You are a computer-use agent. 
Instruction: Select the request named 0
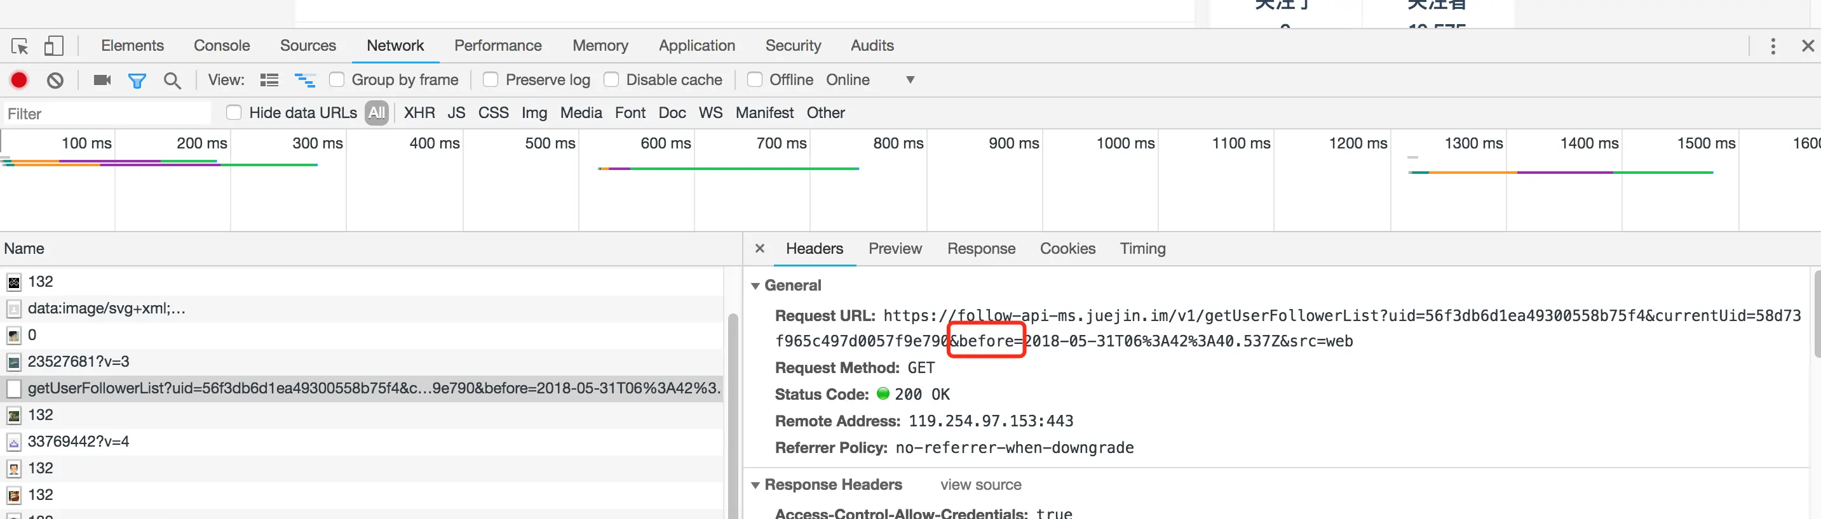pos(362,336)
